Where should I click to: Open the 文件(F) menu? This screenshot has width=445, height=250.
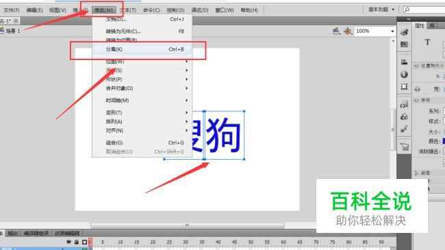(x=12, y=10)
